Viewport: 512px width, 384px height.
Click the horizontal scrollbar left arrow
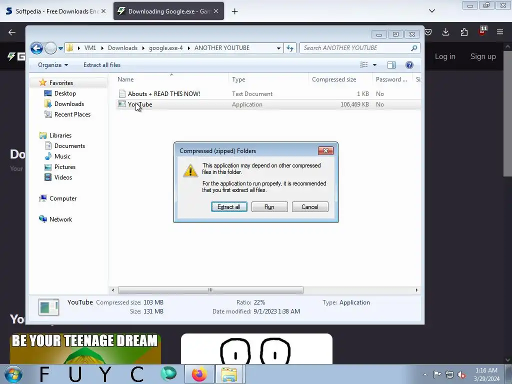tap(113, 290)
